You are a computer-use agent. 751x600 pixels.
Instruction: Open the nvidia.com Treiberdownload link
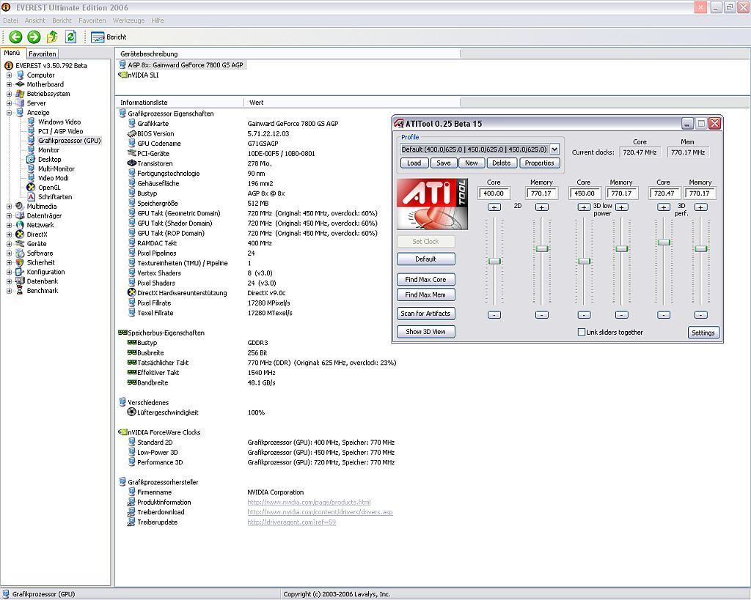click(320, 512)
